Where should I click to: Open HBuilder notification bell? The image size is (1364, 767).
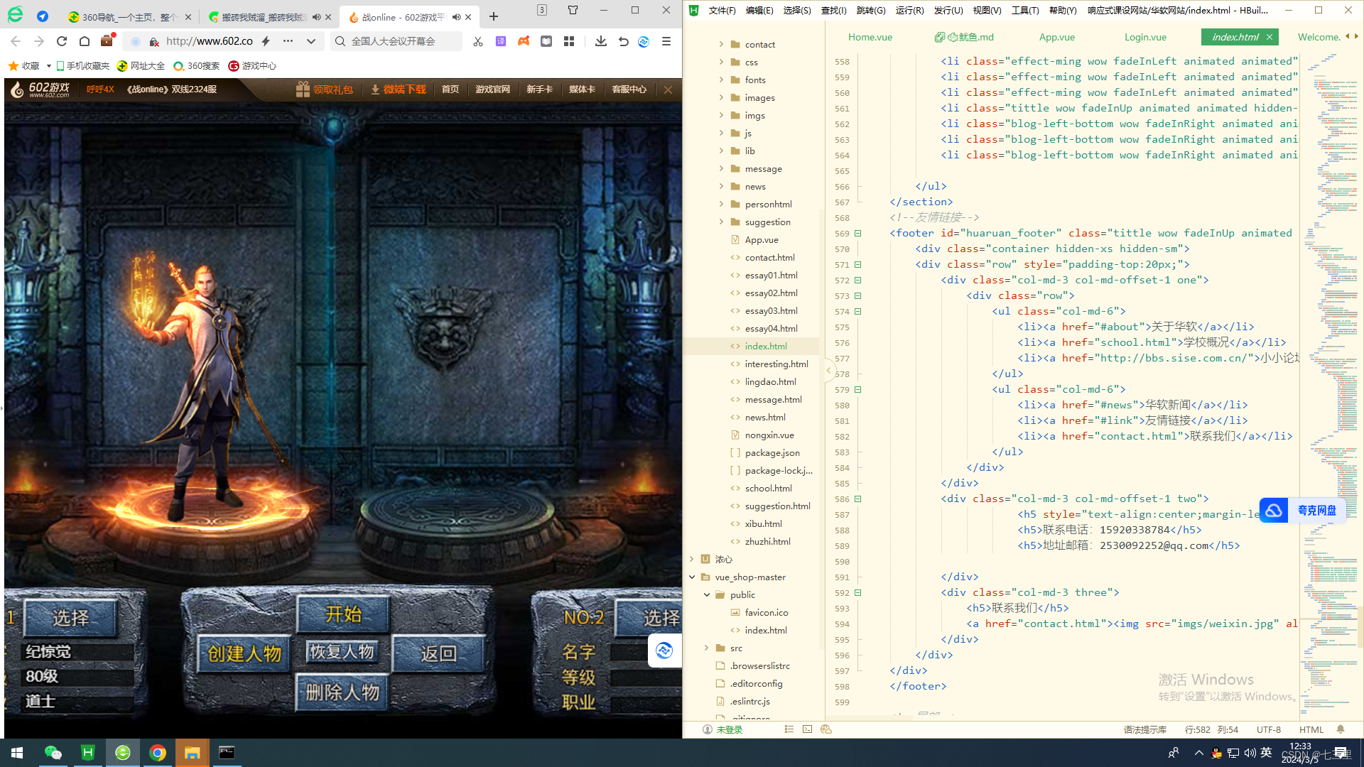coord(1341,729)
